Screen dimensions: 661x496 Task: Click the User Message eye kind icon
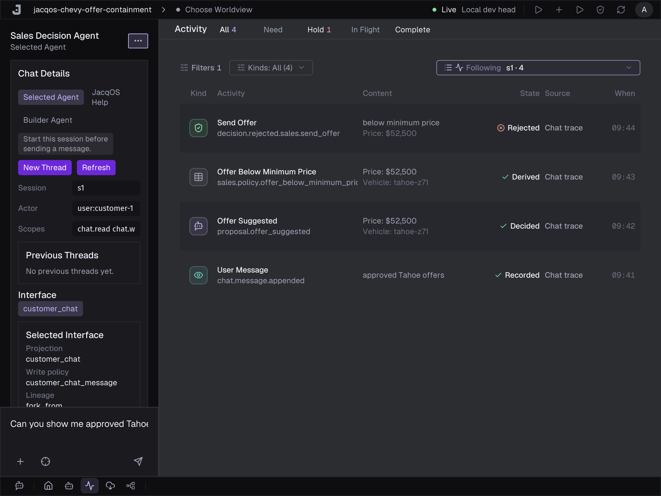coord(198,275)
